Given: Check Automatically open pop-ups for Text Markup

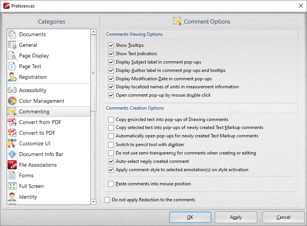Looking at the screenshot, I should [x=111, y=136].
